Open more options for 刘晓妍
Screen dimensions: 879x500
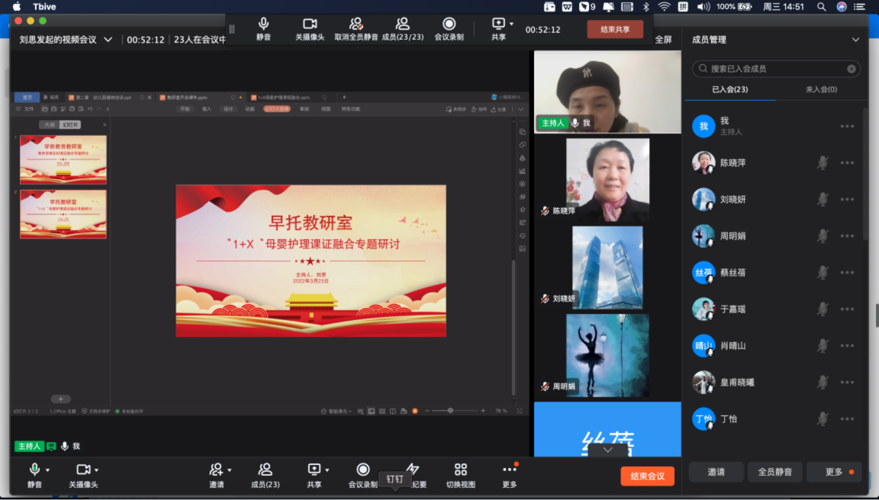[847, 199]
